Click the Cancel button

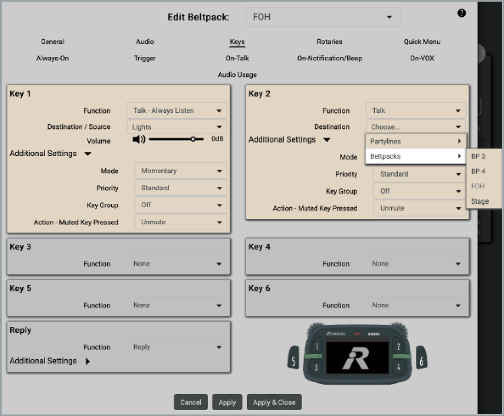coord(191,402)
